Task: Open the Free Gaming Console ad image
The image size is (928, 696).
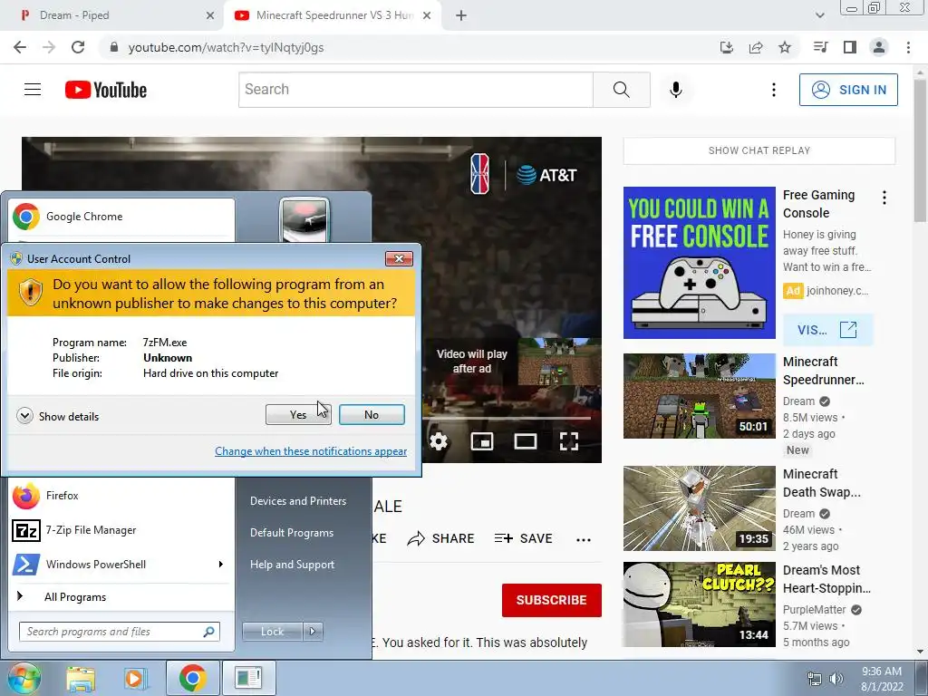Action: tap(700, 263)
